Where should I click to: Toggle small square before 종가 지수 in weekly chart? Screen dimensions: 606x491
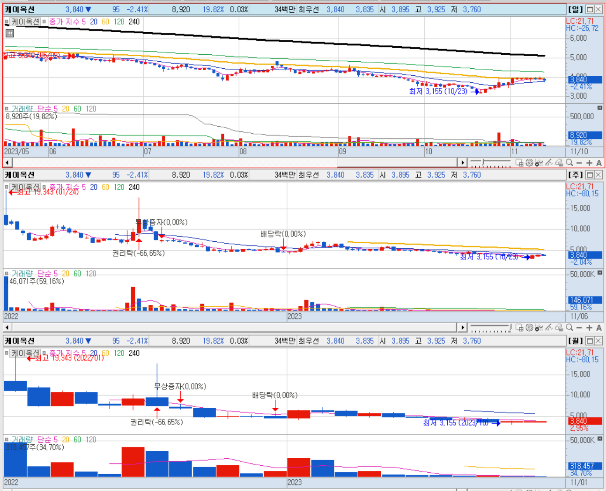click(44, 187)
